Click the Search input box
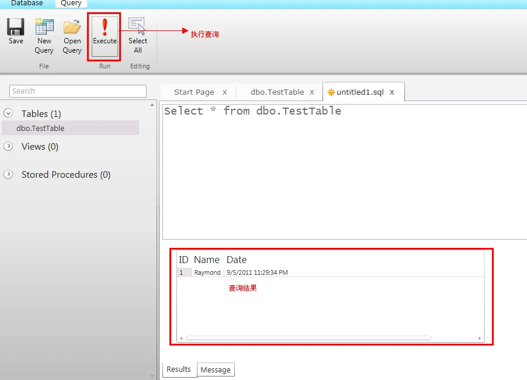527x380 pixels. click(78, 91)
